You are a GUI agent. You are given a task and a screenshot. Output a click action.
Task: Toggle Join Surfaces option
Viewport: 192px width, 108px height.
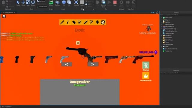click(42, 7)
